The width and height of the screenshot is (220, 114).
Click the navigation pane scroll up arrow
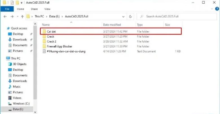pos(35,24)
